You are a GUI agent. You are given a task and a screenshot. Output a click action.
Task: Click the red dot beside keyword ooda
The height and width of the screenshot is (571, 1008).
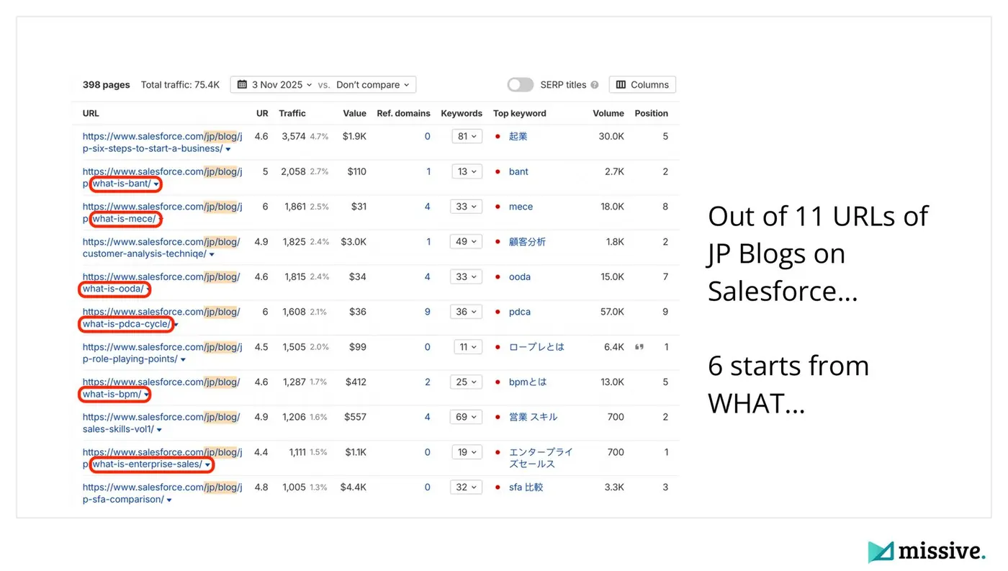pos(498,276)
